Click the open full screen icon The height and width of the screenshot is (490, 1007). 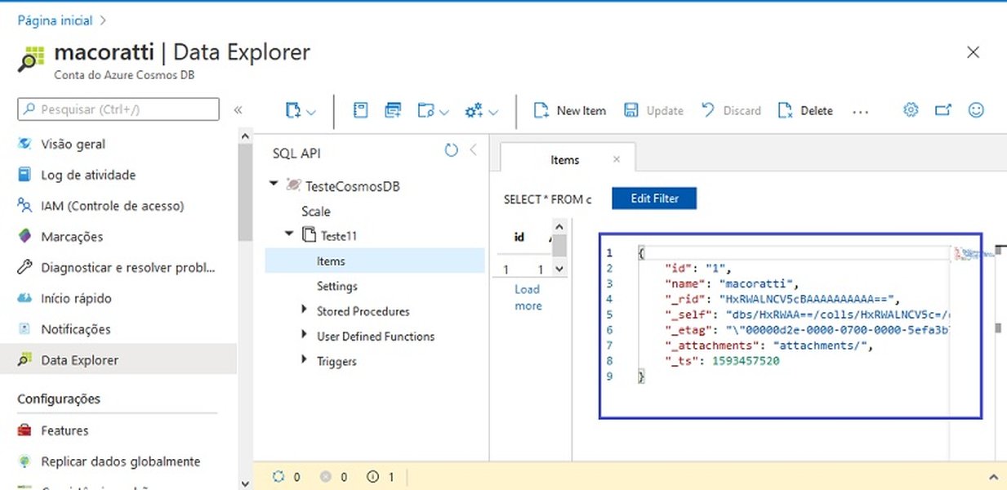[943, 110]
